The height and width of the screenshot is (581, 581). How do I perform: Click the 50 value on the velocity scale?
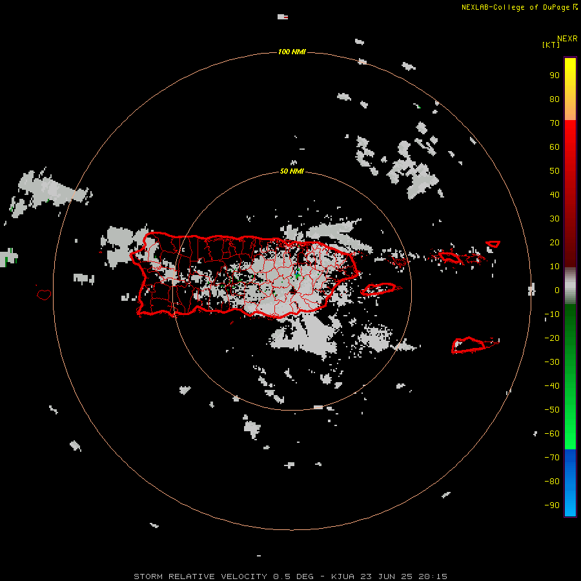[x=555, y=171]
